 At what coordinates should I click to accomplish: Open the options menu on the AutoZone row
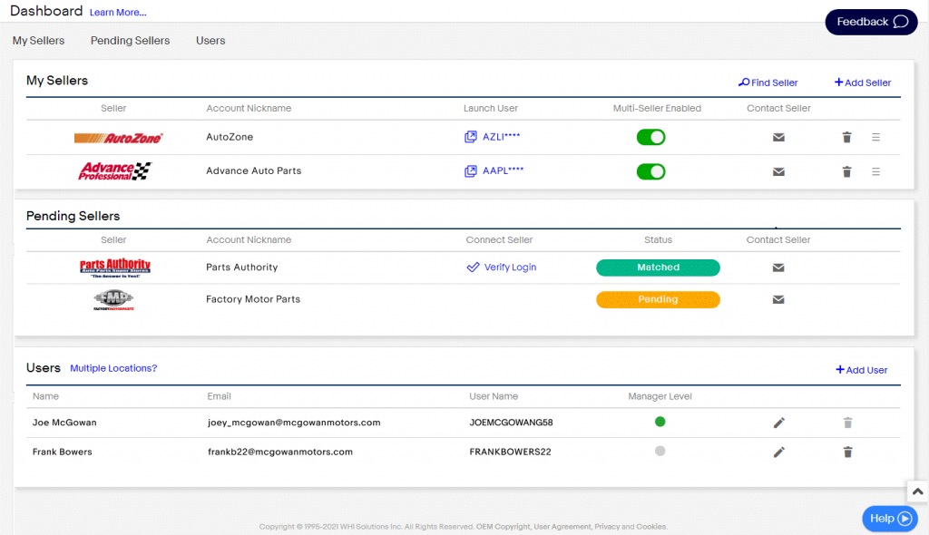point(875,136)
